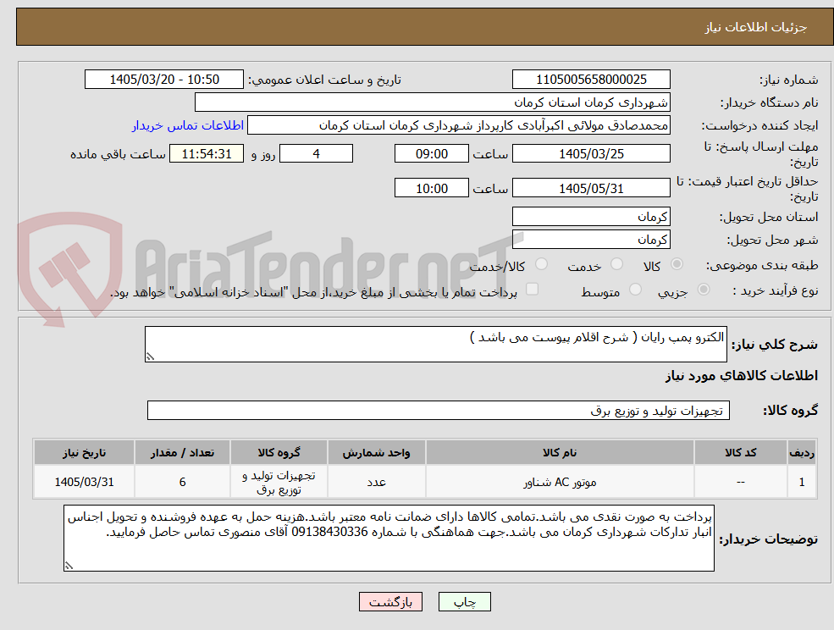
Task: Click the کد کالا column header
Action: [x=740, y=452]
